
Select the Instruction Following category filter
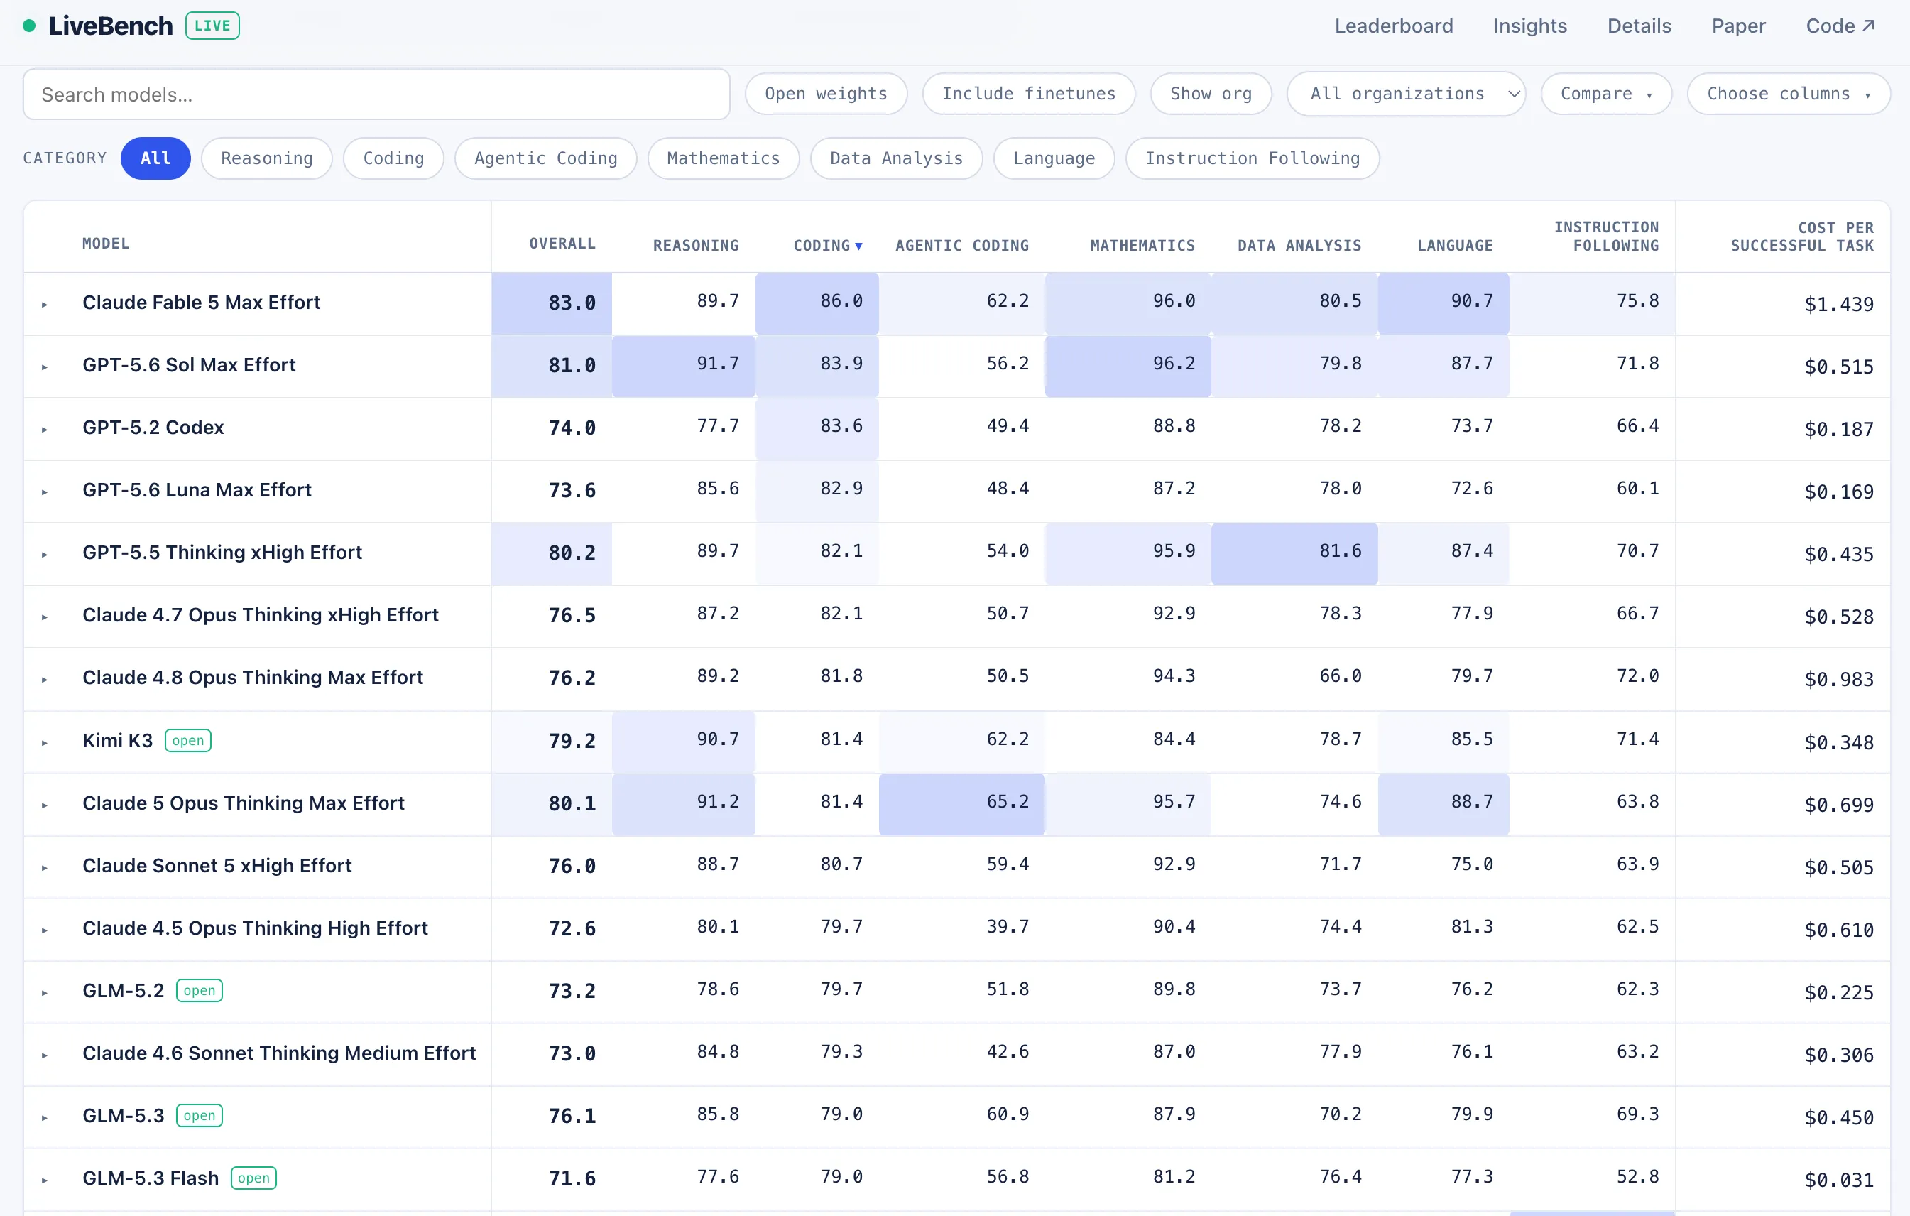(x=1253, y=158)
